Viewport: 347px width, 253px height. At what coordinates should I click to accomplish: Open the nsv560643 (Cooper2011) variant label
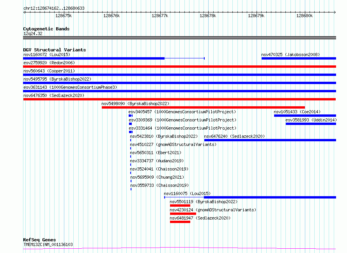49,71
